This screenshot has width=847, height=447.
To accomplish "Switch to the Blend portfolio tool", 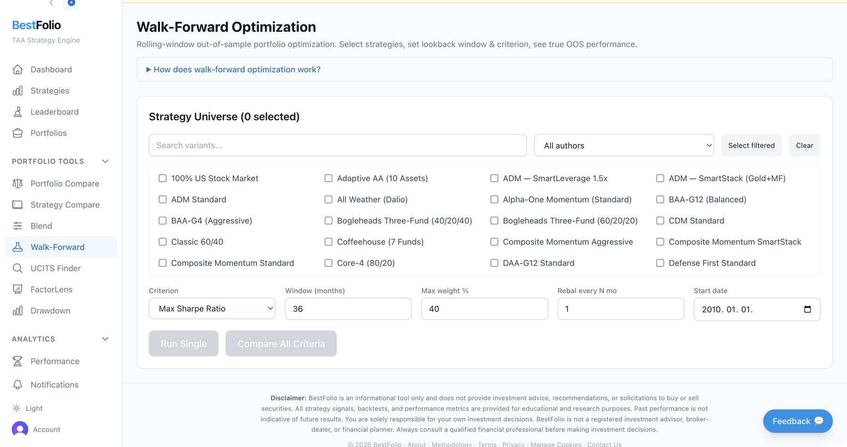I will click(x=41, y=225).
